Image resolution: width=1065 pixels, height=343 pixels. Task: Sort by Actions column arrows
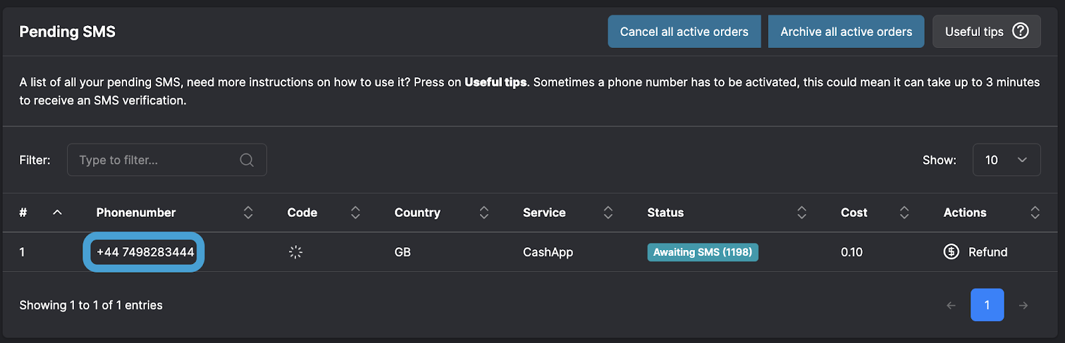pos(1034,213)
